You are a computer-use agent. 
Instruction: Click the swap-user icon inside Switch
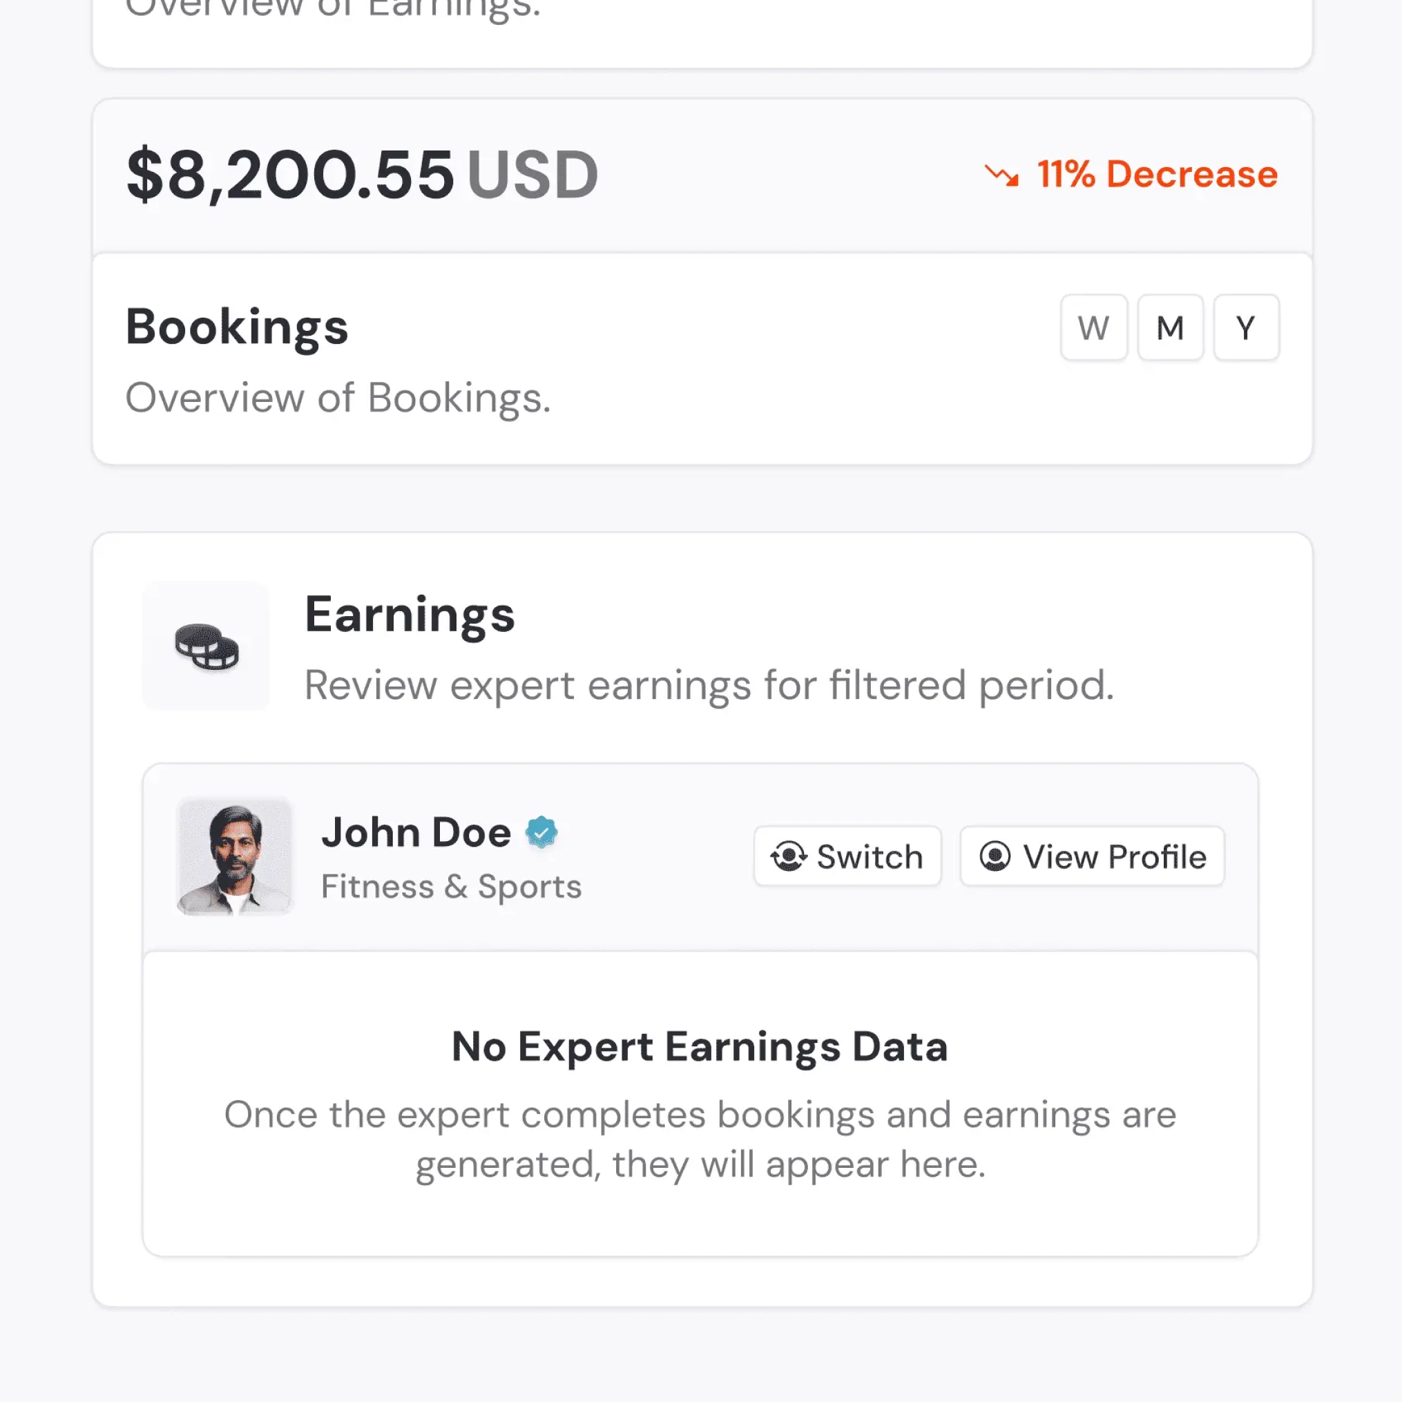click(x=788, y=856)
